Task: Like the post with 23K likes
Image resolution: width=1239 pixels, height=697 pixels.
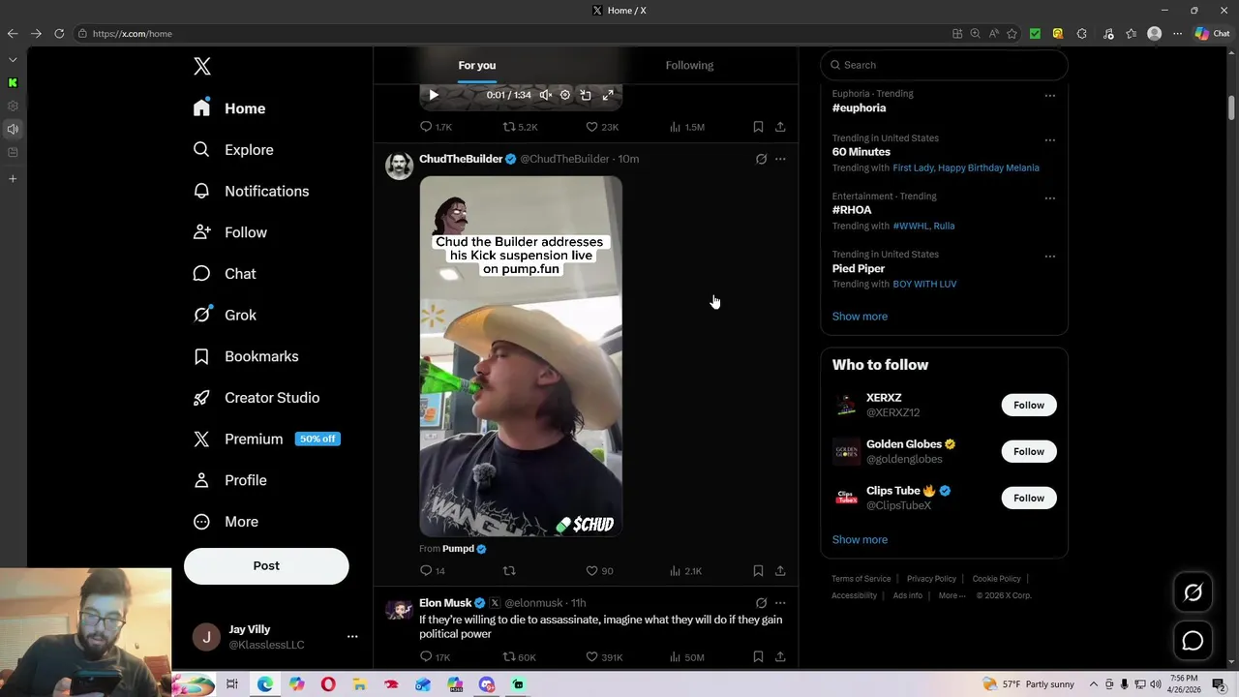Action: point(602,127)
